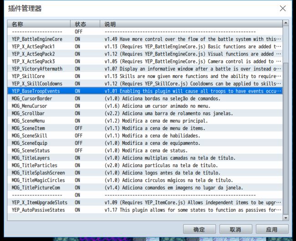Click the v1.07 VictoryAftermath description text
Image resolution: width=296 pixels, height=241 pixels.
(x=193, y=69)
